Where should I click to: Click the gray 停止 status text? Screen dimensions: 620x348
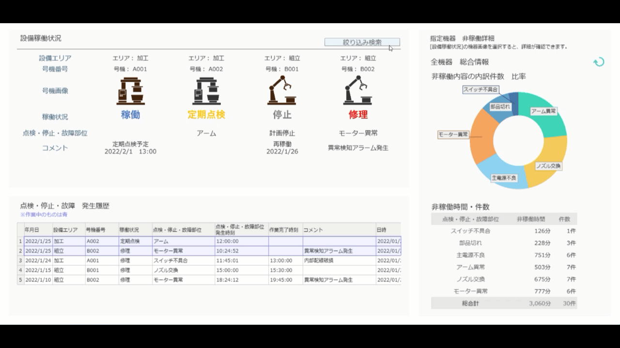[x=282, y=115]
